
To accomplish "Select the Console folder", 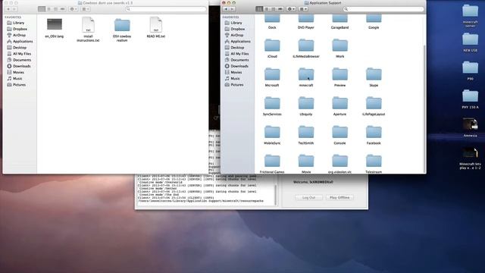I will (340, 133).
